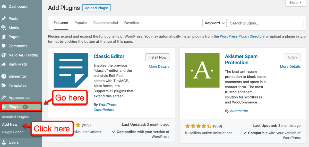This screenshot has height=147, width=309.
Task: Switch to the Popular tab
Action: [81, 23]
